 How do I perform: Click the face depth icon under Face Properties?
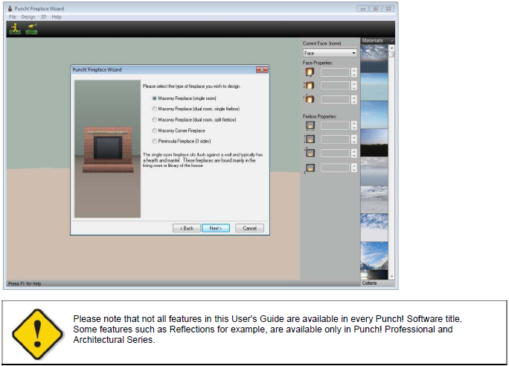[309, 99]
